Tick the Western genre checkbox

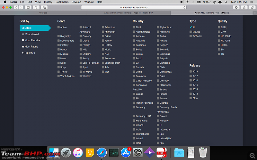[81, 76]
